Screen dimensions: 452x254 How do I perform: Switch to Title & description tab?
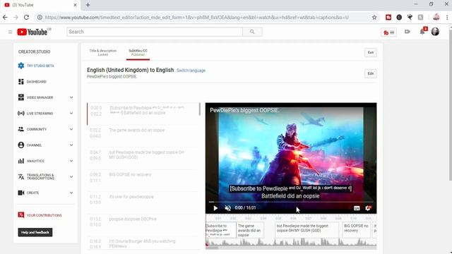pyautogui.click(x=103, y=52)
